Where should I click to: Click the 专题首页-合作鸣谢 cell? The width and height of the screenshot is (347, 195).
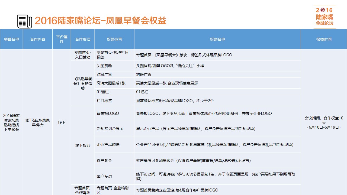(x=83, y=190)
